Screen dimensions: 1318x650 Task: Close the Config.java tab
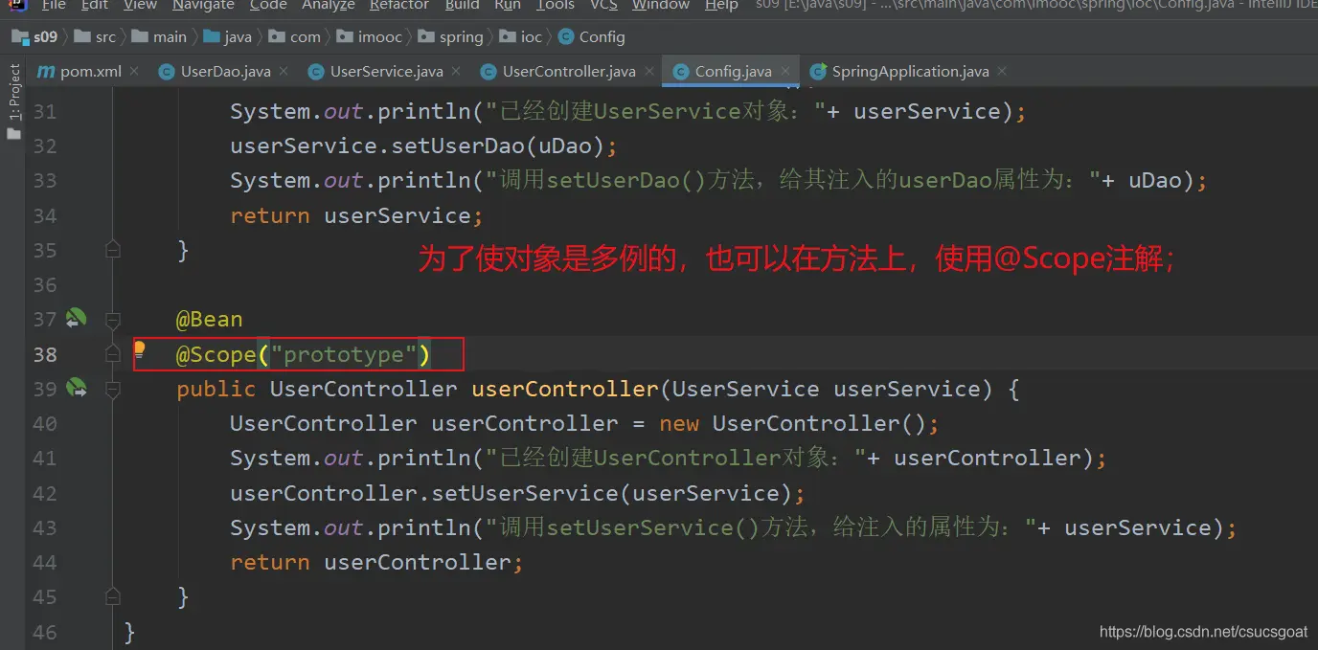click(x=784, y=71)
